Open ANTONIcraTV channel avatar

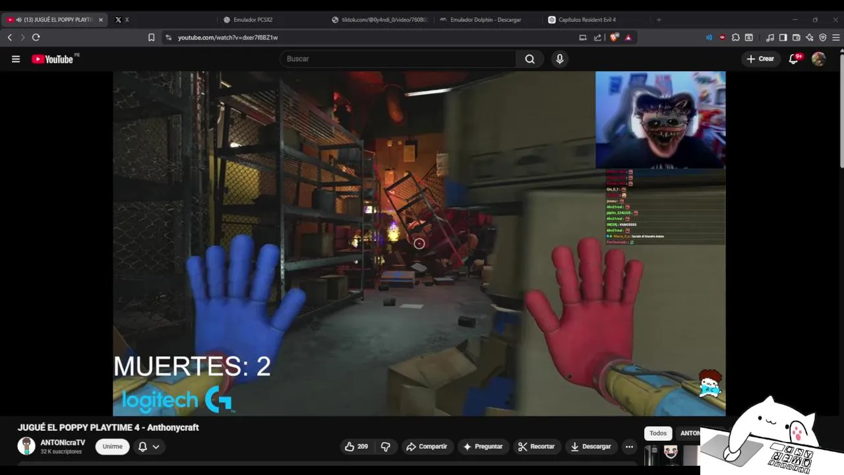[26, 446]
